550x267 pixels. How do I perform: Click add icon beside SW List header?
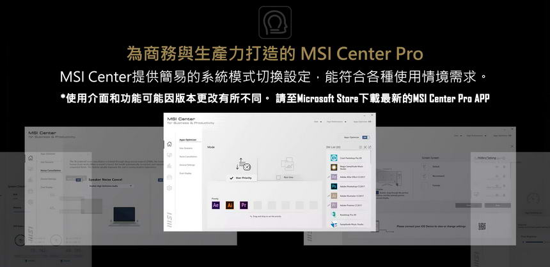coord(360,147)
